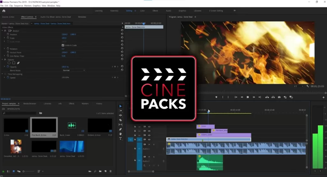Expand the Anti-flicker Filter property
The width and height of the screenshot is (327, 177).
tap(4, 56)
